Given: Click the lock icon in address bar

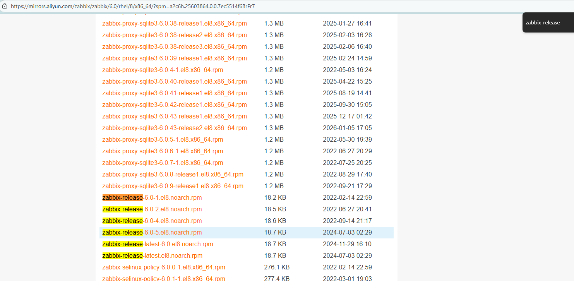Looking at the screenshot, I should tap(5, 6).
